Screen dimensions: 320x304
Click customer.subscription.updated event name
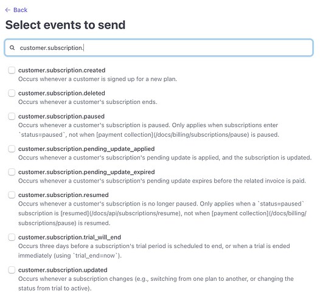[63, 270]
